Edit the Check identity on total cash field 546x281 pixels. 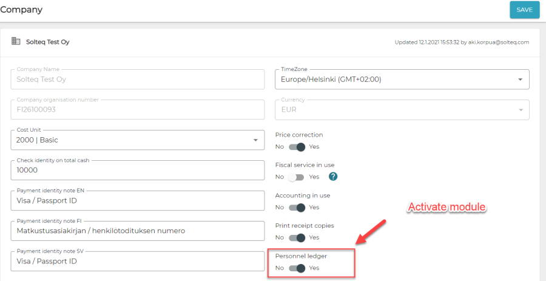click(138, 171)
